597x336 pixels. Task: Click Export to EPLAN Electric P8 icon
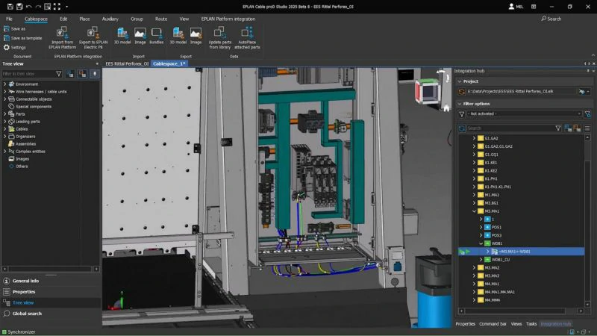(93, 33)
